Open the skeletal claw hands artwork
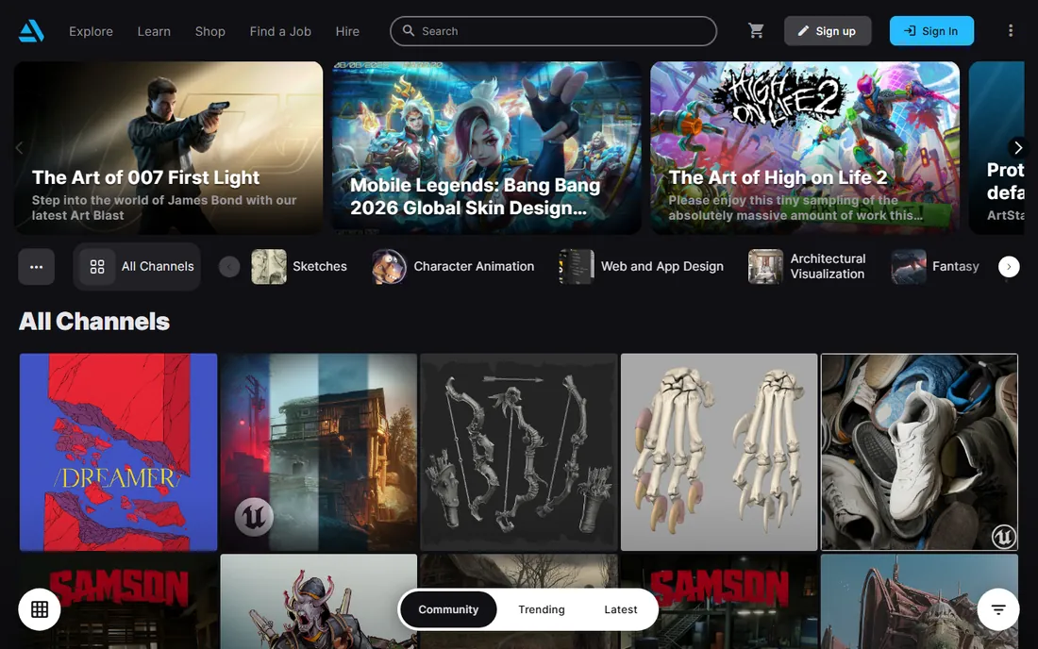Viewport: 1038px width, 649px height. [719, 452]
